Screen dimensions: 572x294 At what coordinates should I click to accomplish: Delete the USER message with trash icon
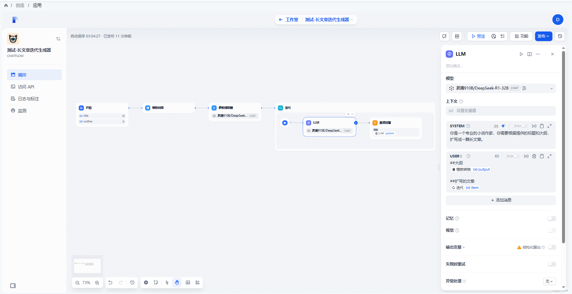tap(534, 156)
